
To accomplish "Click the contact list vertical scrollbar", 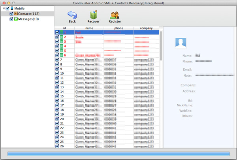I will tap(161, 46).
